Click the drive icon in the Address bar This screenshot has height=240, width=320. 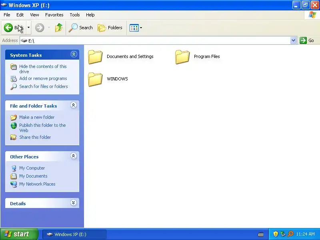tap(24, 40)
